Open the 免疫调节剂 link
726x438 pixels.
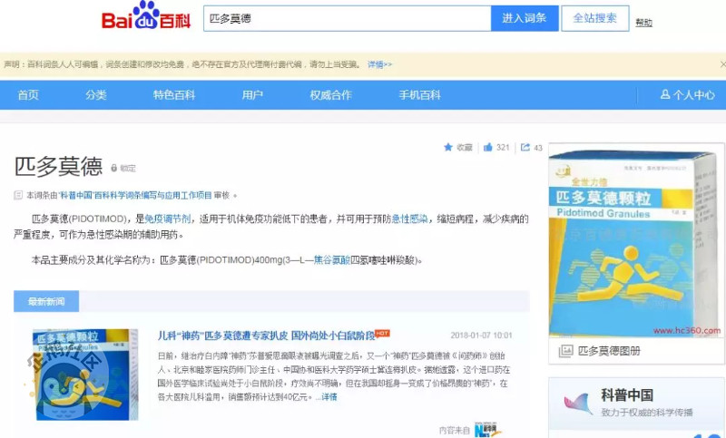click(x=168, y=219)
